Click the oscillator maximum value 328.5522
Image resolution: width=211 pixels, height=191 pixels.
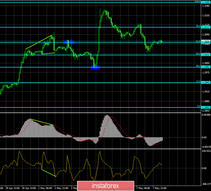(x=207, y=151)
